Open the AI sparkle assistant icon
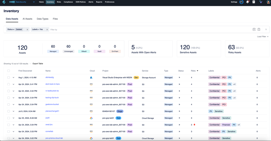The image size is (271, 141). pos(261,2)
